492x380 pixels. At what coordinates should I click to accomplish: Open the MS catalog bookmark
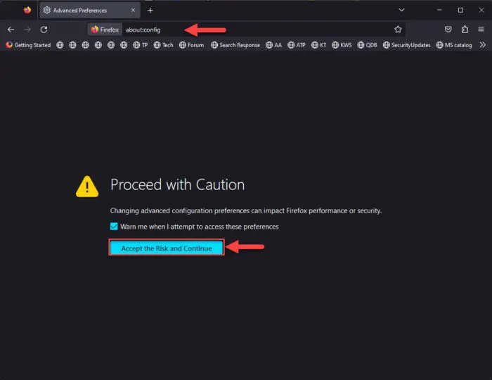click(x=454, y=45)
